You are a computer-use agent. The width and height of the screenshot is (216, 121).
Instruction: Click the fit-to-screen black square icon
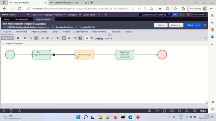[x=69, y=38]
